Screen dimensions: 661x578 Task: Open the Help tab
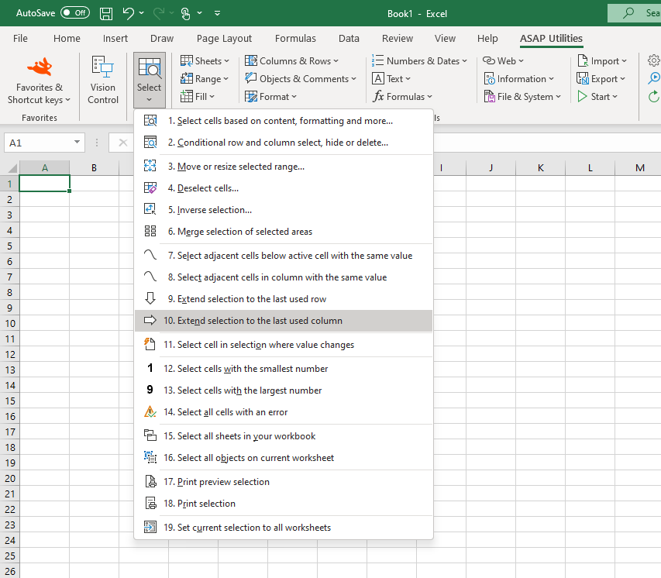coord(487,39)
